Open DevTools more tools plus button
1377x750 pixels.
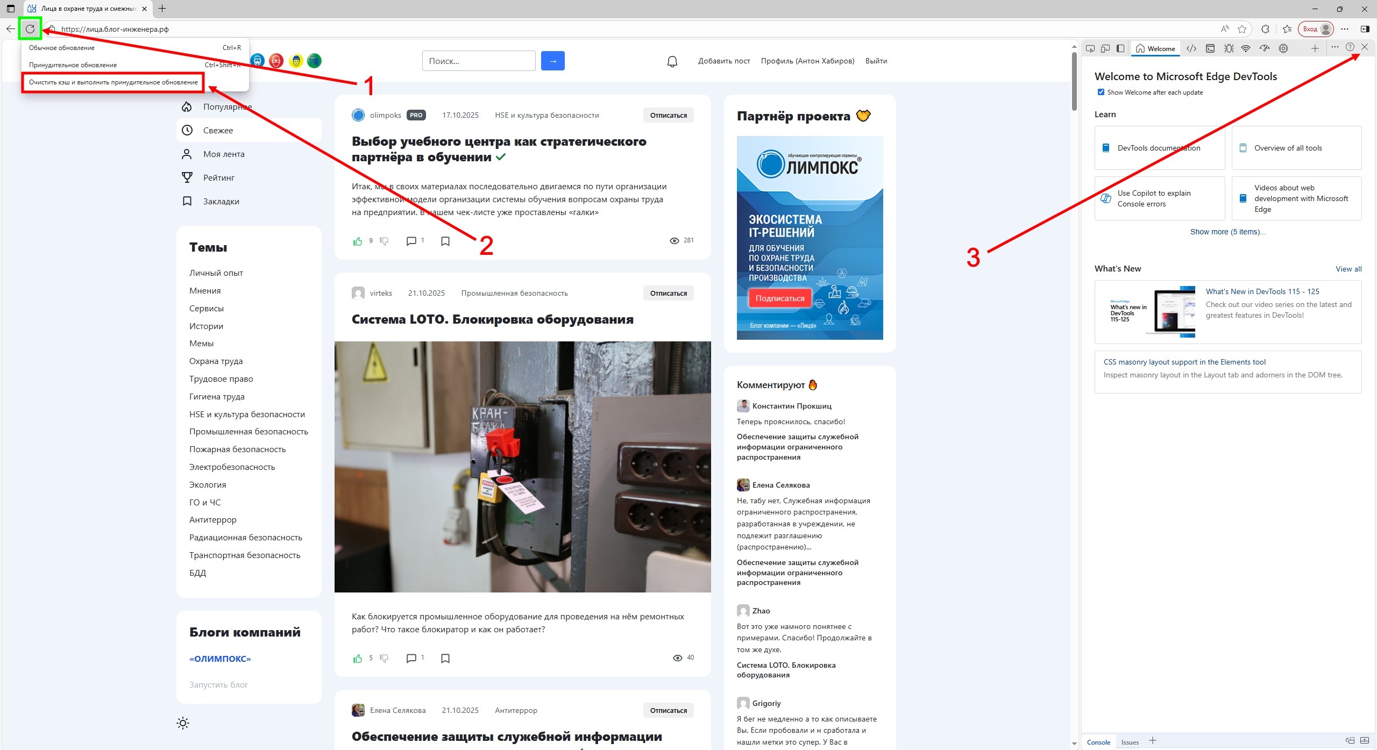[x=1315, y=48]
